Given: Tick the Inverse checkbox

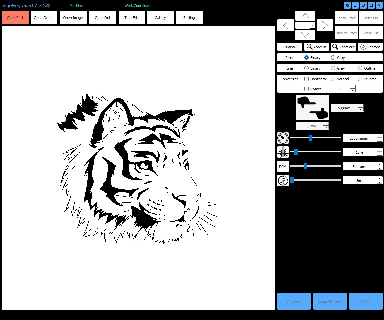Looking at the screenshot, I should [x=360, y=79].
